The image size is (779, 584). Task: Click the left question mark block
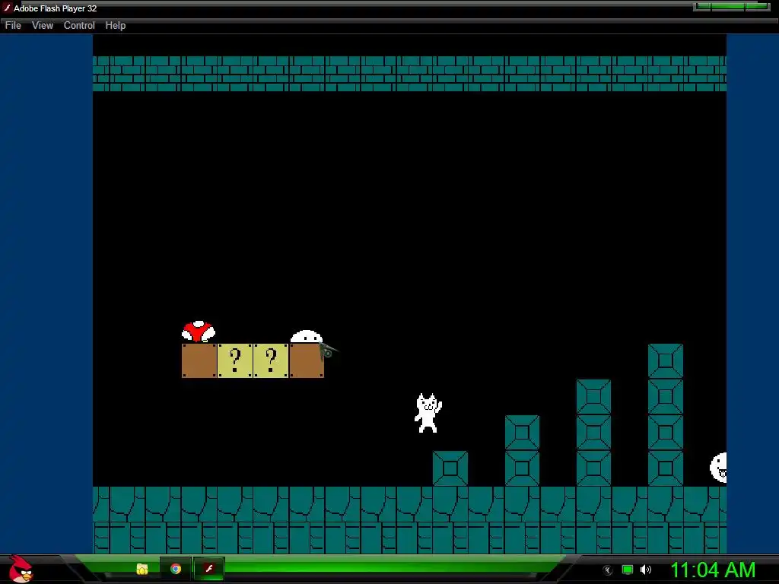pos(235,360)
